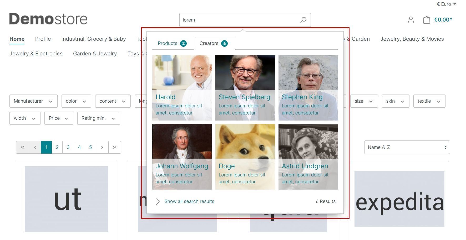This screenshot has height=240, width=466.
Task: Expand the color filter
Action: (x=76, y=101)
